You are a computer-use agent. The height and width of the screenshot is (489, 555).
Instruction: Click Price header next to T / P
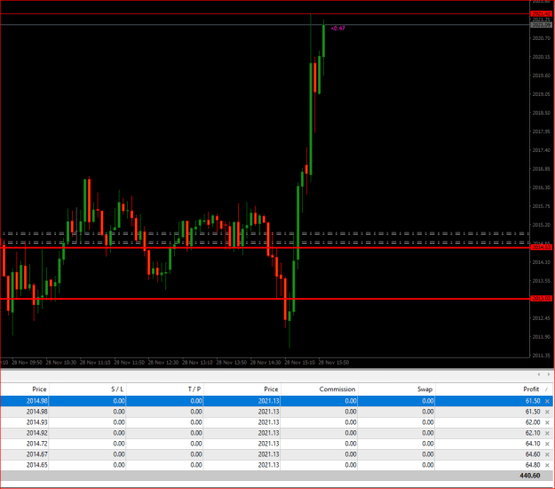[271, 389]
